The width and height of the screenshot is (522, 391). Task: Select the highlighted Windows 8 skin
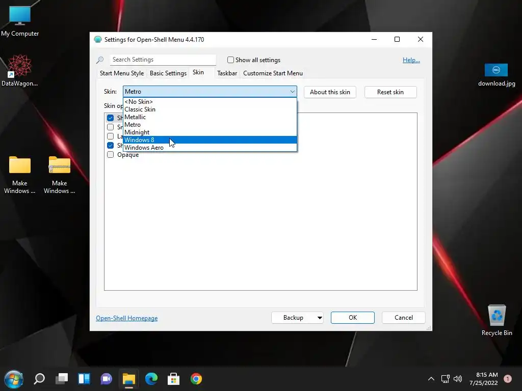[x=210, y=140]
